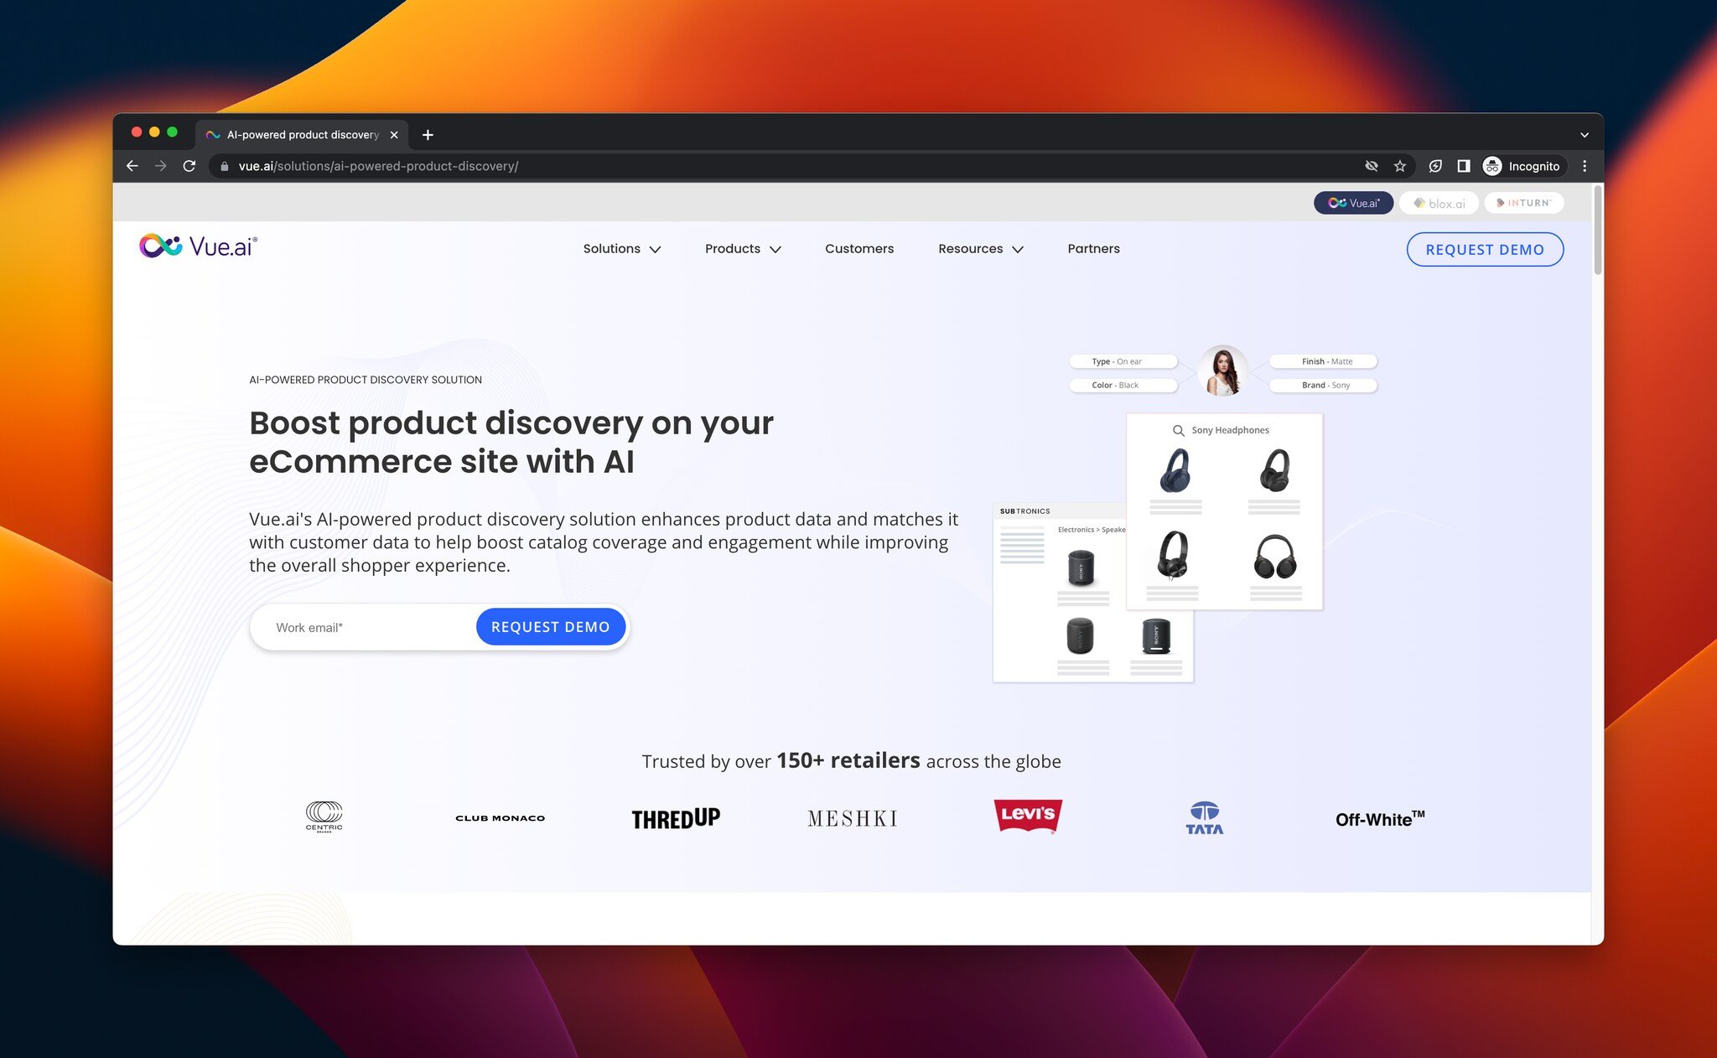Click the Partners menu item
This screenshot has height=1058, width=1717.
pos(1092,247)
